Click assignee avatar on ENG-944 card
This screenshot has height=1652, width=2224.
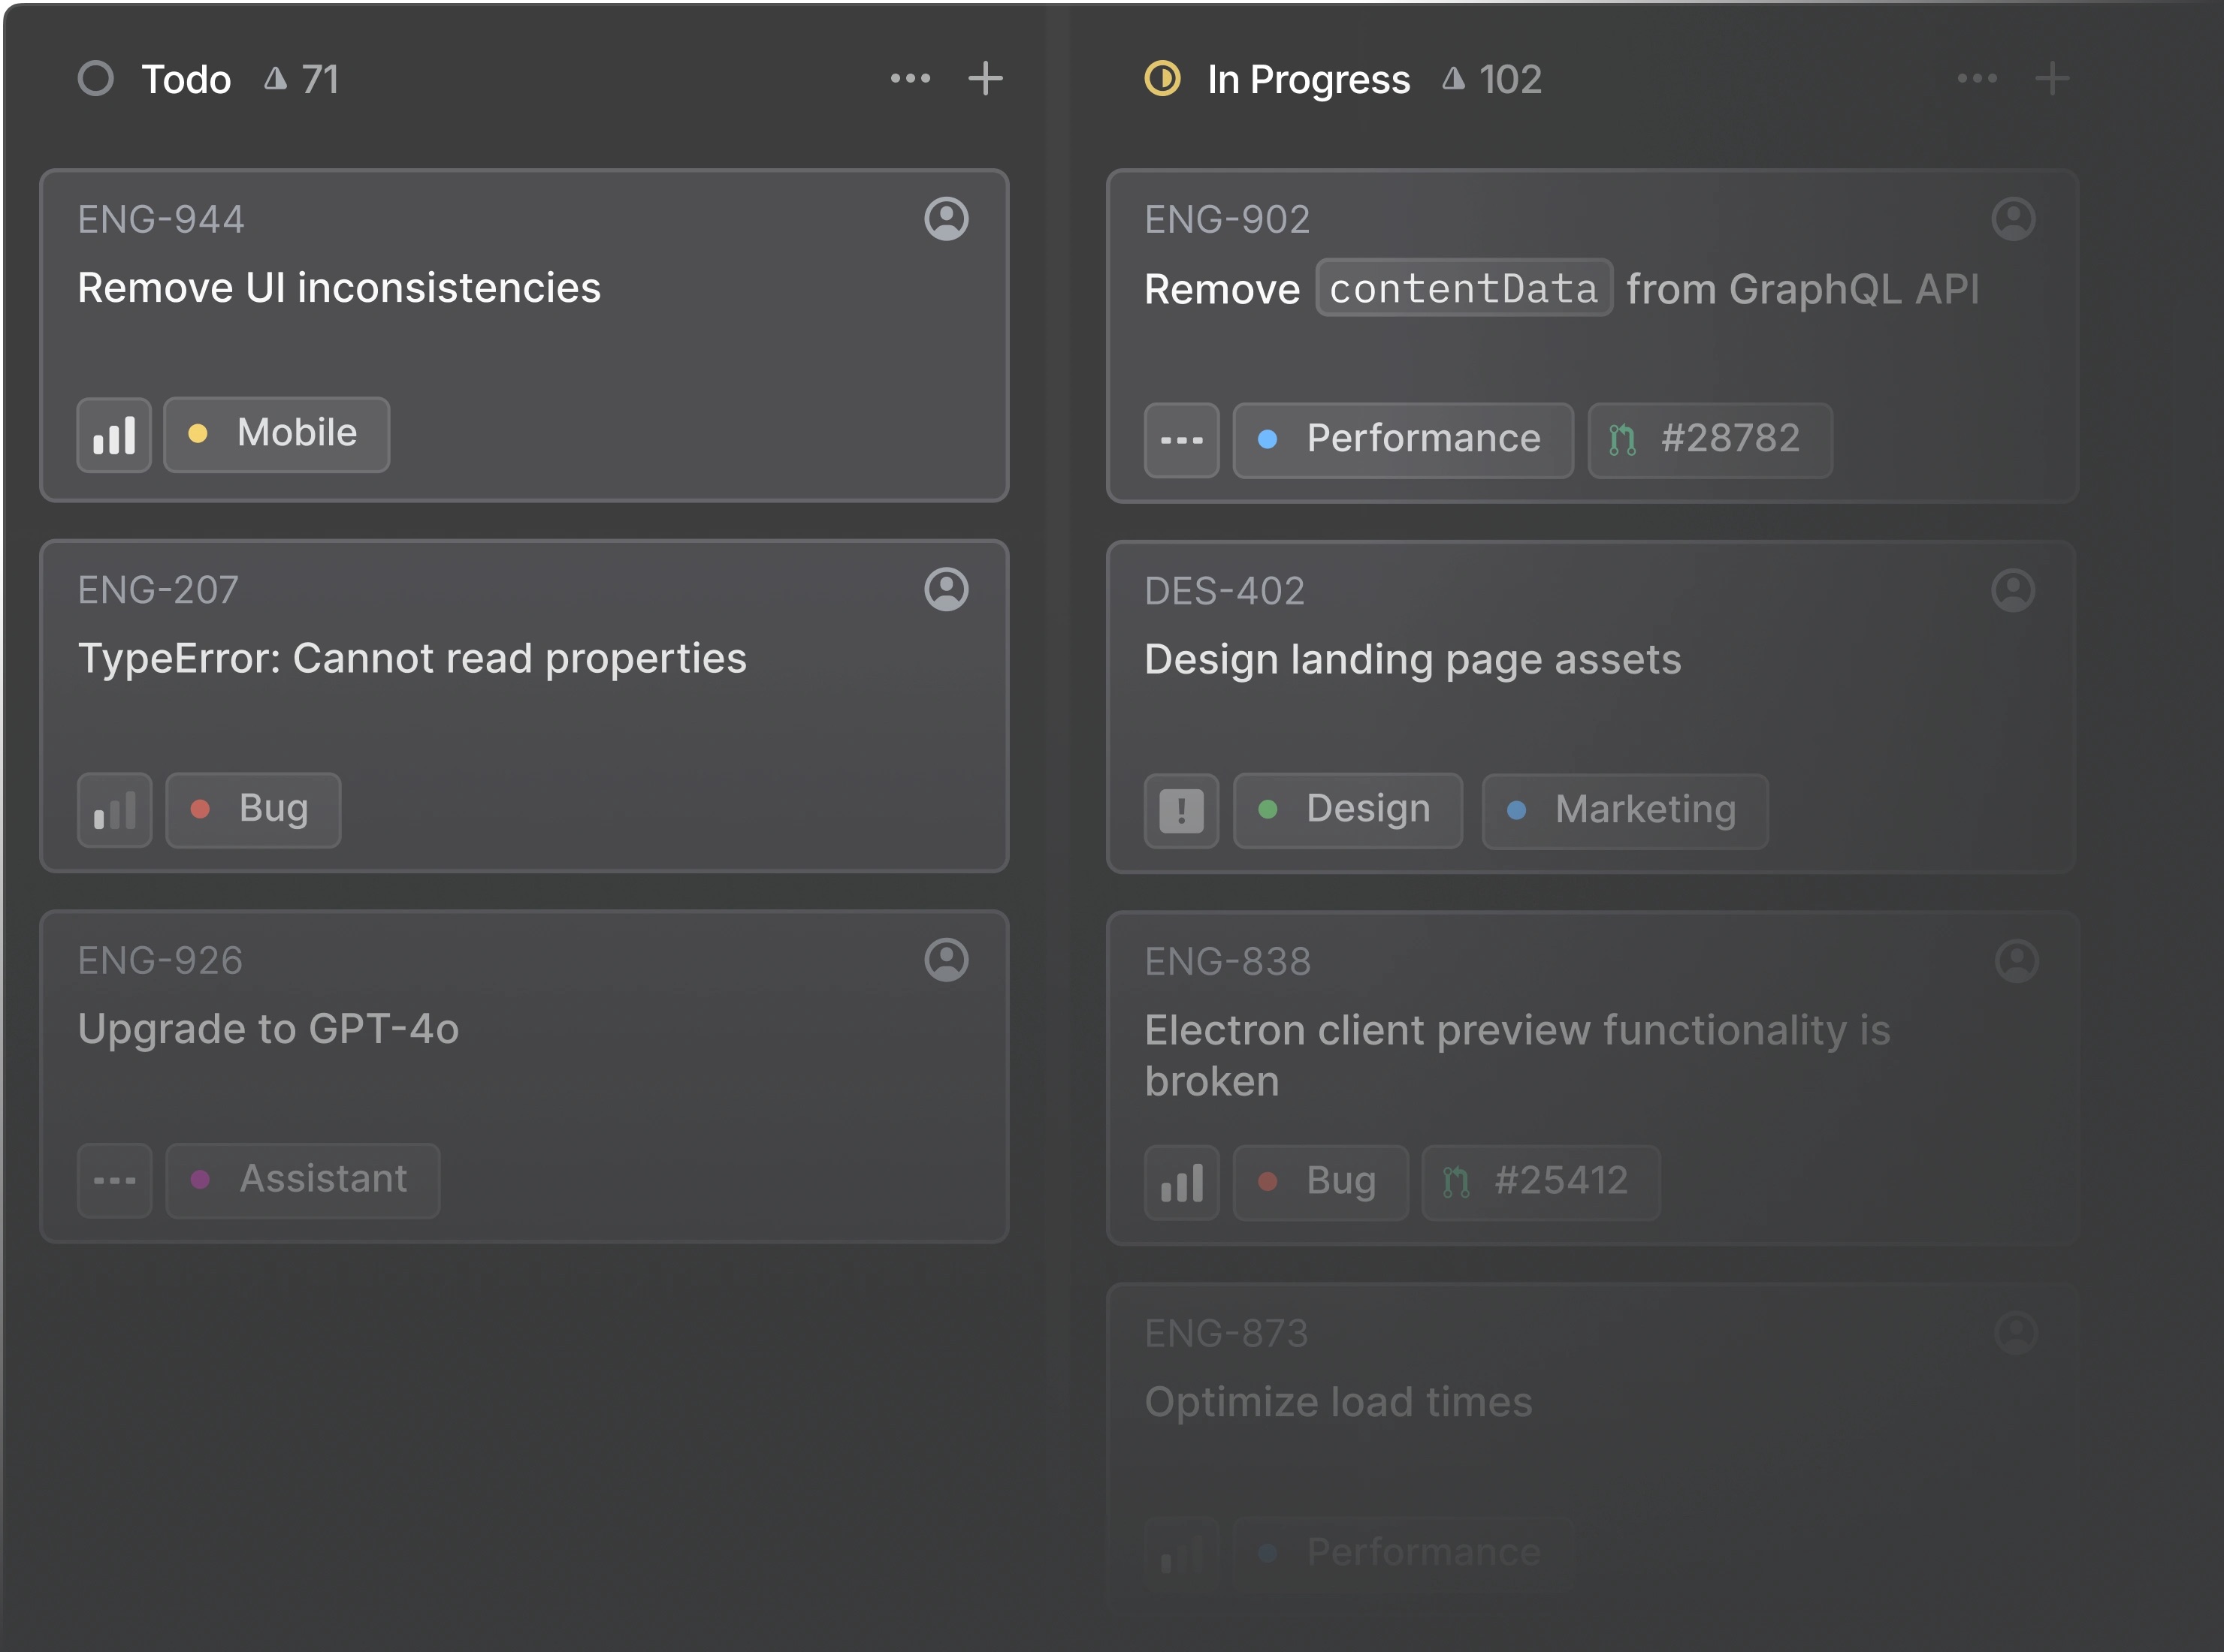(x=945, y=219)
